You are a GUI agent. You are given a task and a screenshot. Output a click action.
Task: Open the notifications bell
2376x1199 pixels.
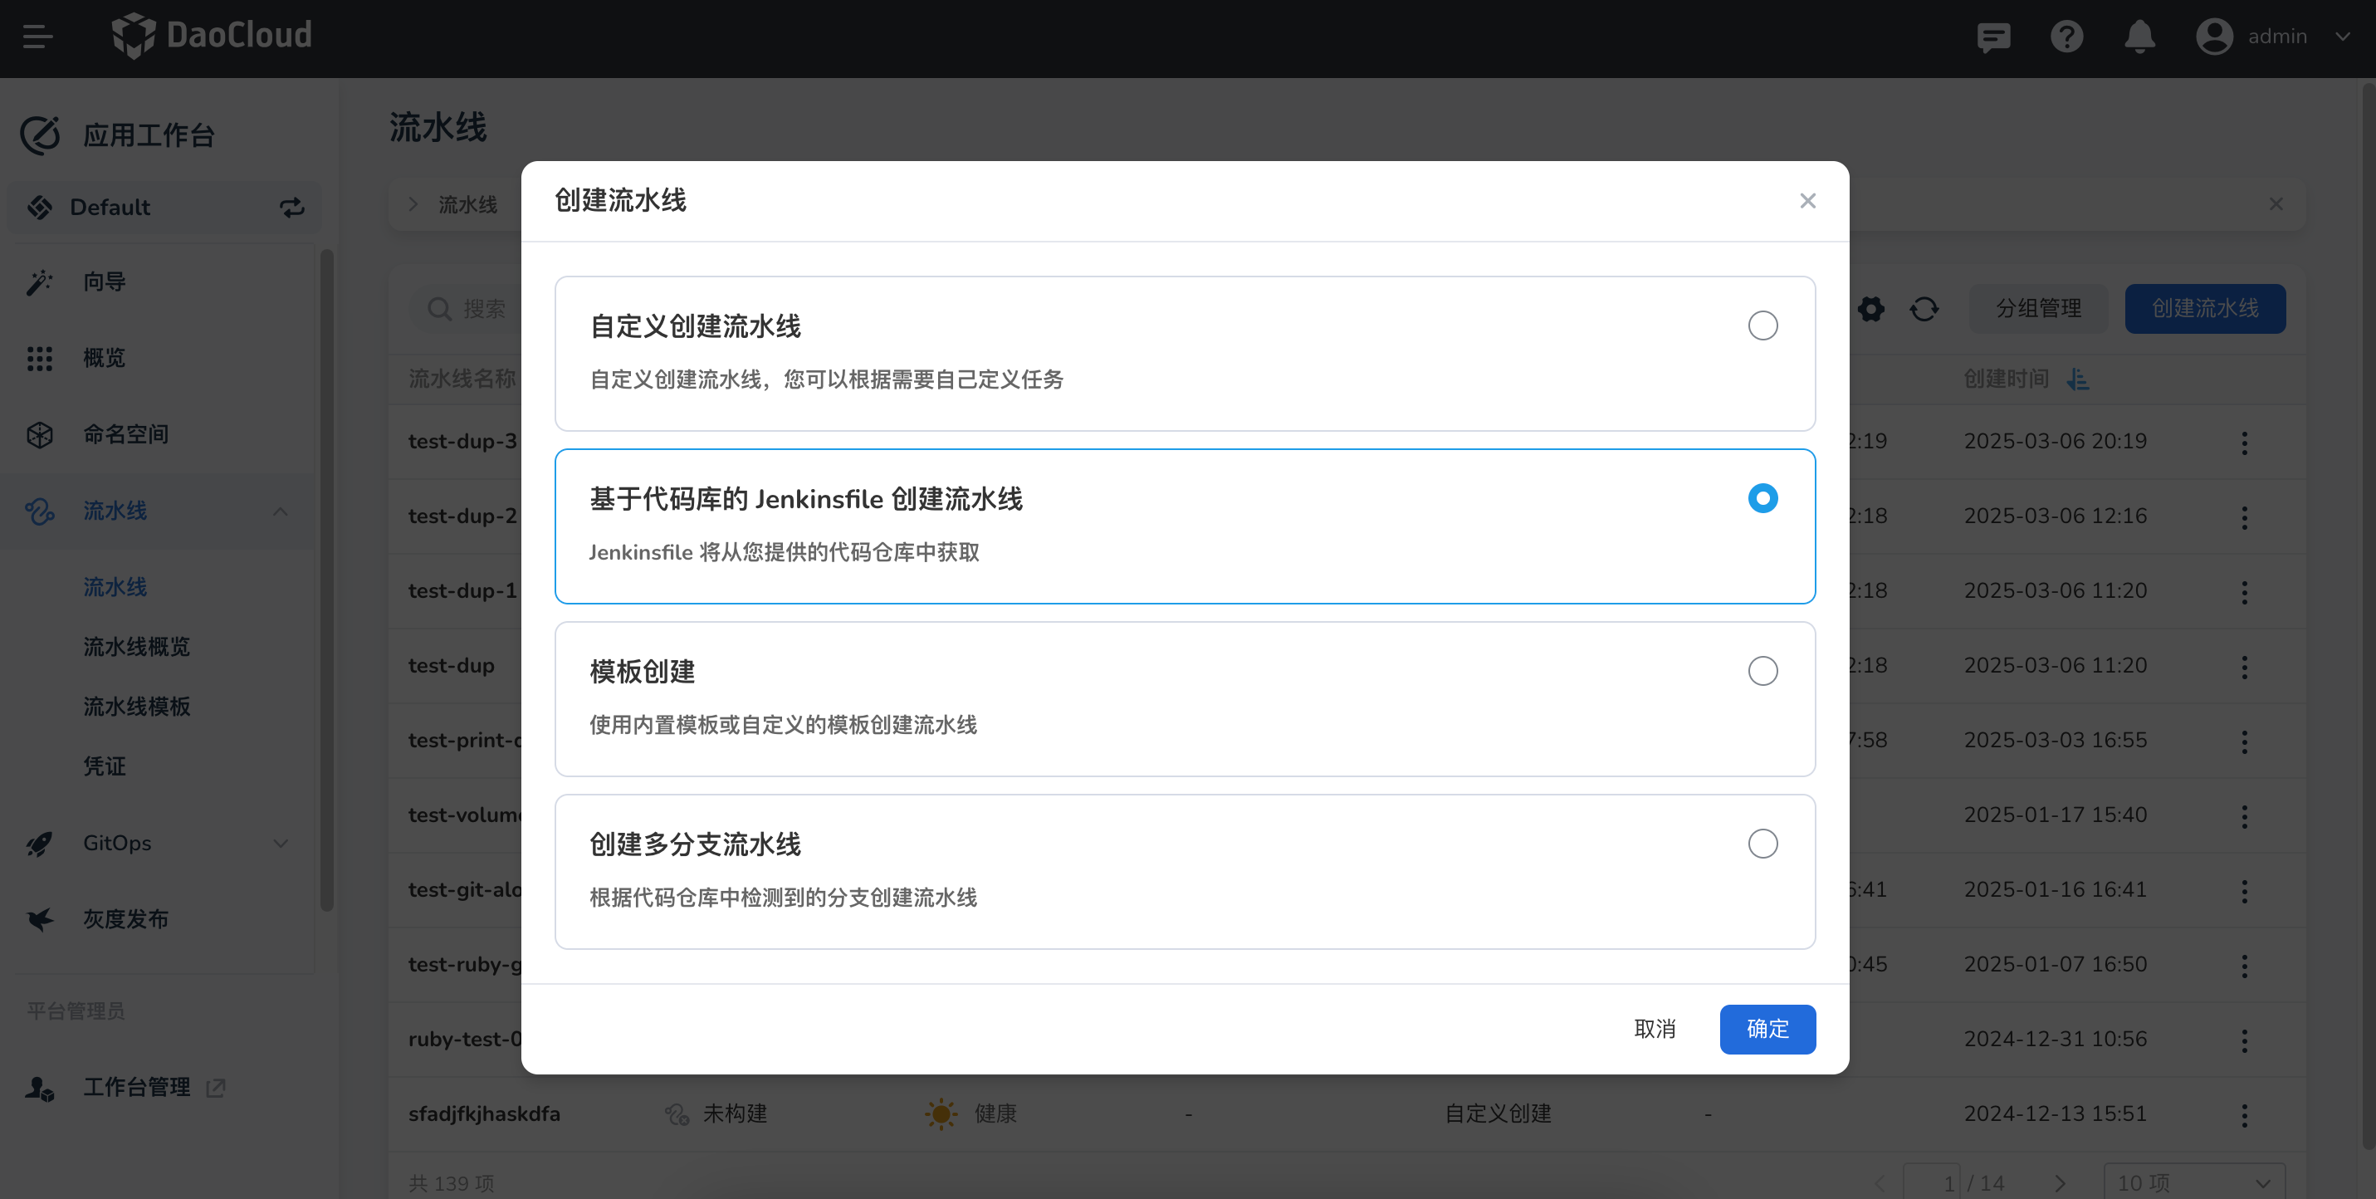(2139, 37)
